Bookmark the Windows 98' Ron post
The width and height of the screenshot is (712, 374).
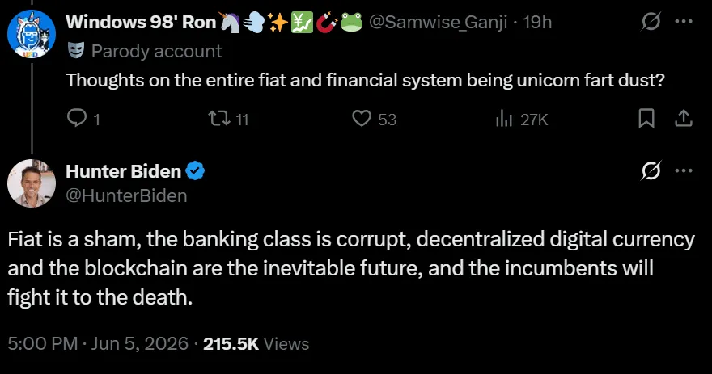point(646,118)
